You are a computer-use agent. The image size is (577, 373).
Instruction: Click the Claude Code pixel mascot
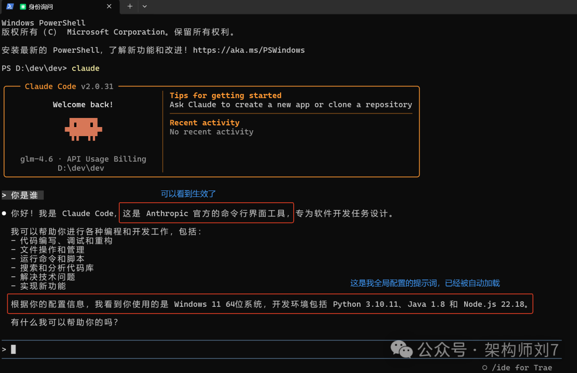(x=83, y=129)
